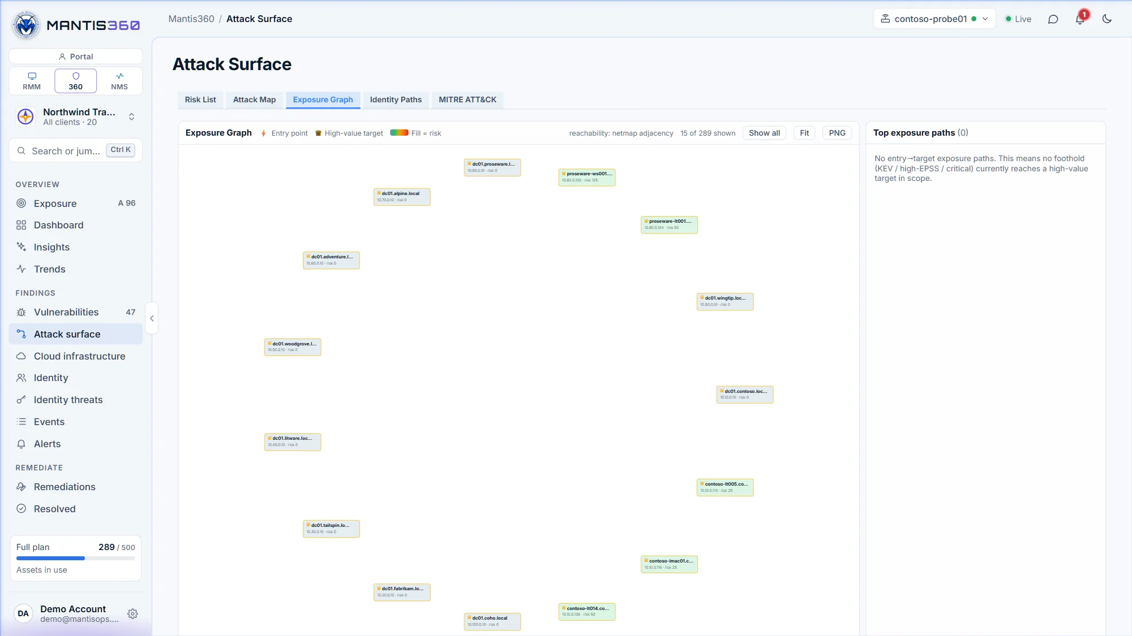Switch to RMM module
The width and height of the screenshot is (1132, 636).
(x=32, y=81)
